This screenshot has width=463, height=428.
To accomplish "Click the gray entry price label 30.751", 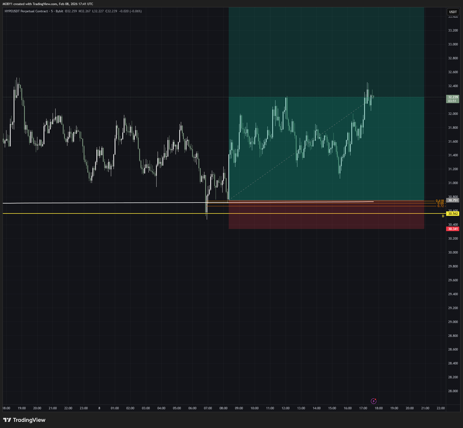I will pos(453,200).
